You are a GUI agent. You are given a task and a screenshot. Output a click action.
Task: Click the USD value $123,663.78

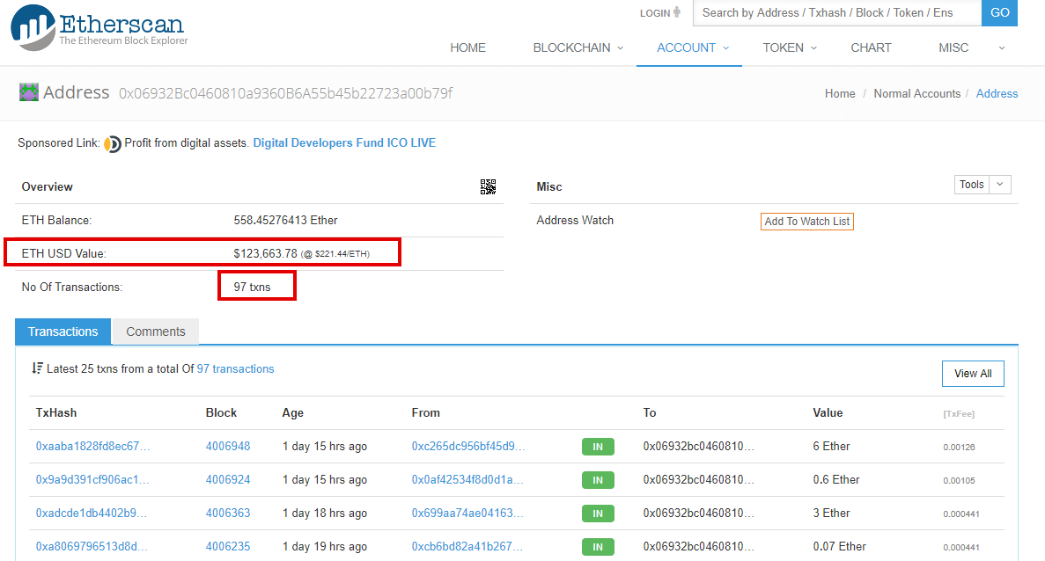tap(265, 253)
